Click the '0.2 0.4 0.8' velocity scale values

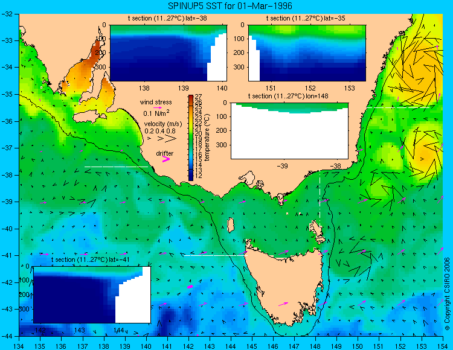[x=160, y=131]
